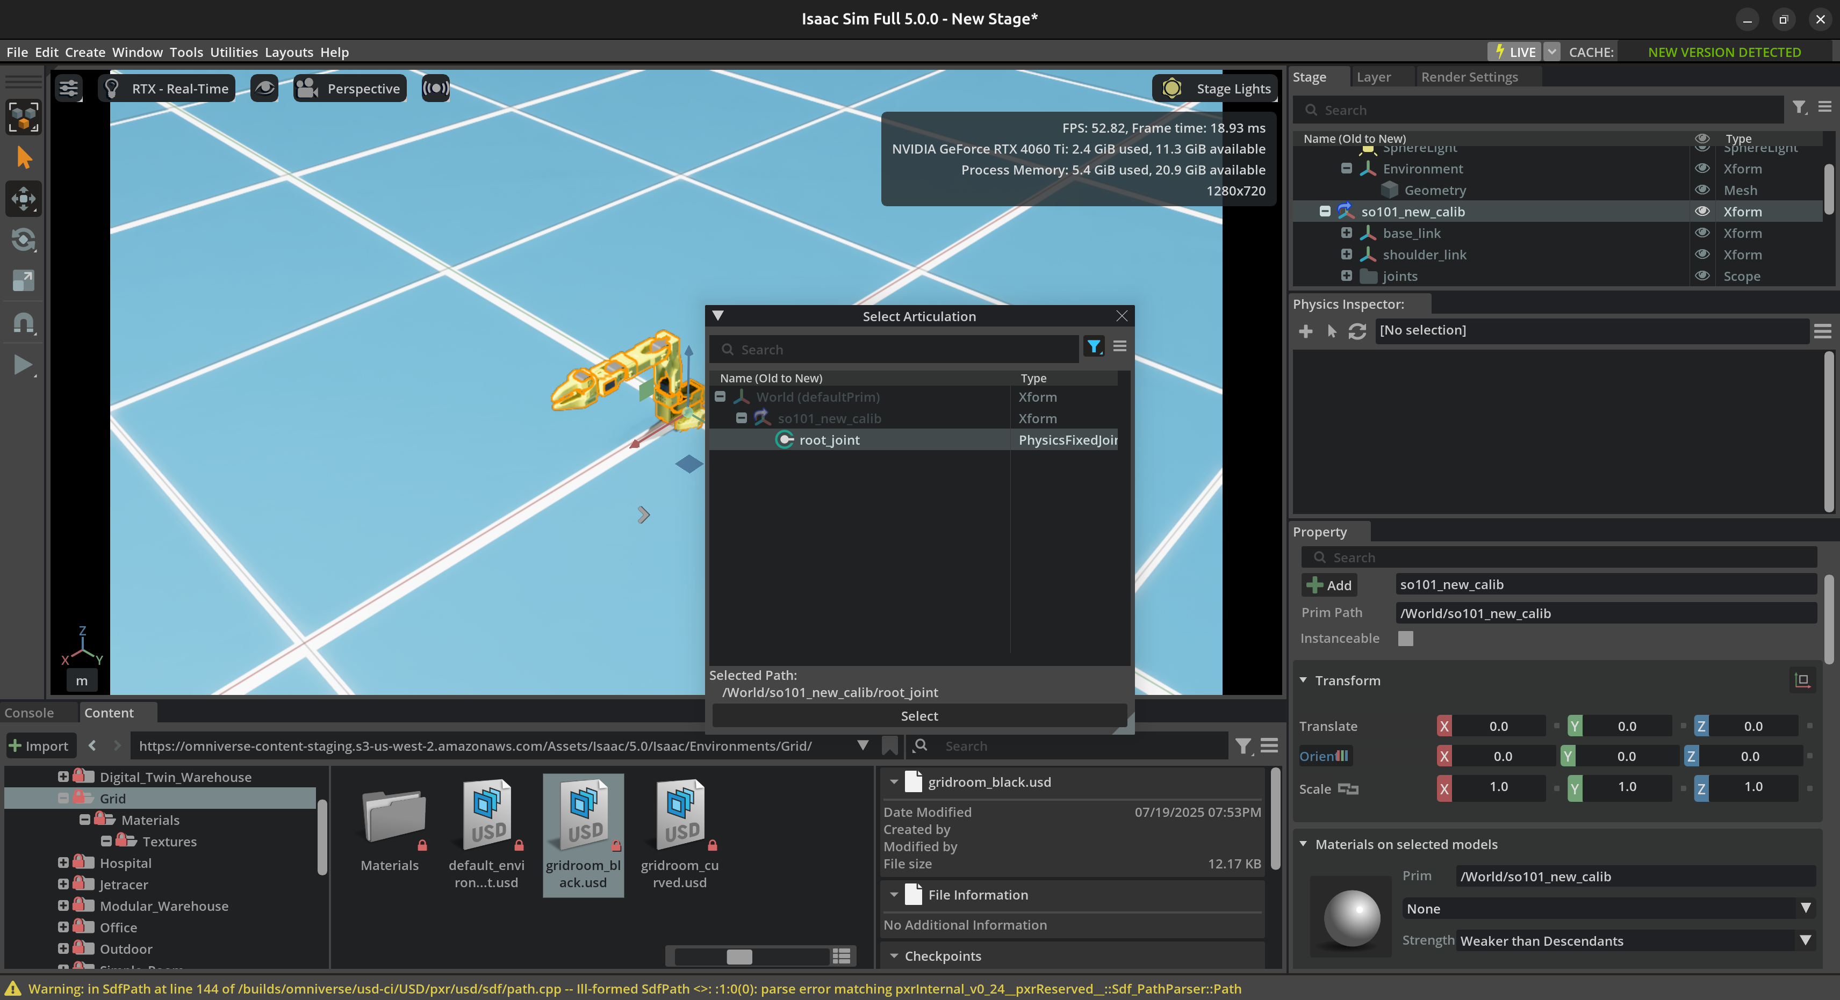Click Content browser back arrow

(x=92, y=745)
